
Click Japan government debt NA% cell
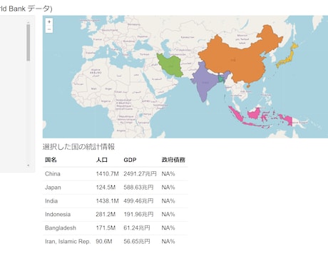(168, 188)
